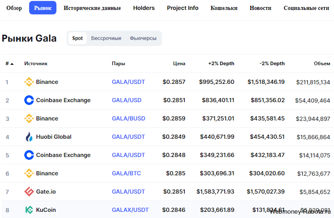Select the Spot market filter
The image size is (334, 218).
pyautogui.click(x=77, y=38)
